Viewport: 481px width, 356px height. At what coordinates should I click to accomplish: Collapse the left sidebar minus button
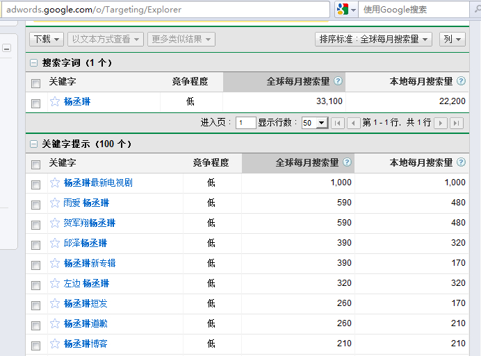tap(7, 49)
